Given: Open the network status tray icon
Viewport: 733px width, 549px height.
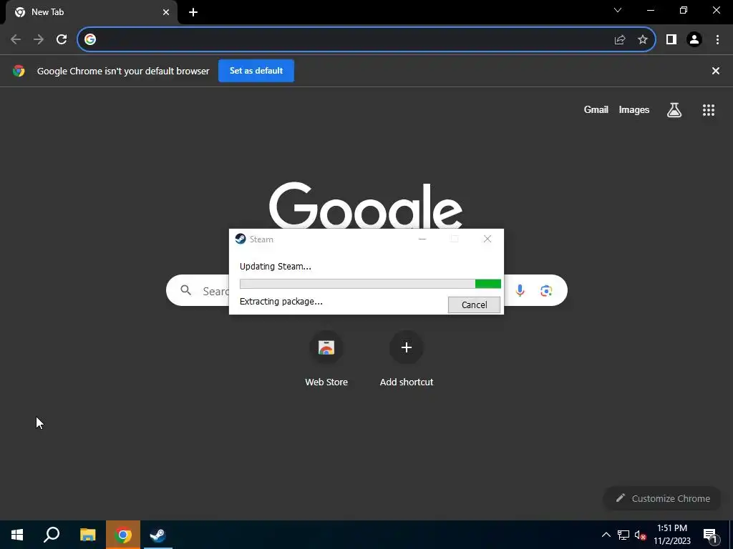Looking at the screenshot, I should (x=623, y=535).
